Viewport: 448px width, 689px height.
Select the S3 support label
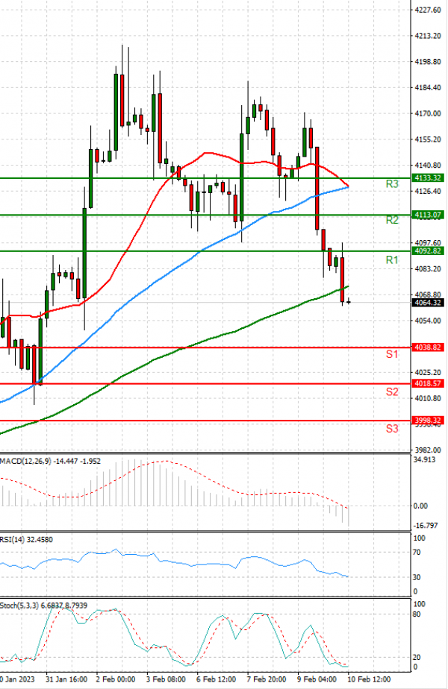tap(392, 429)
